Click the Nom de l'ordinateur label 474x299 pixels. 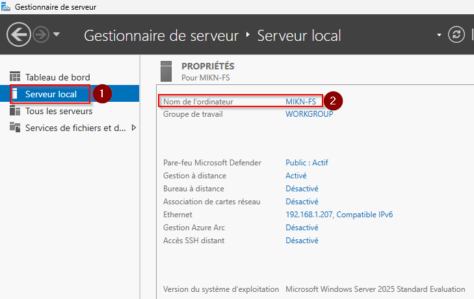click(x=198, y=102)
